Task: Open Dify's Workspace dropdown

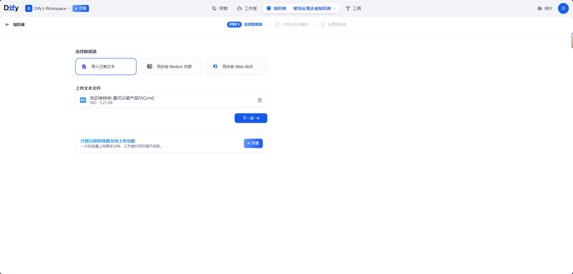Action: pyautogui.click(x=48, y=8)
